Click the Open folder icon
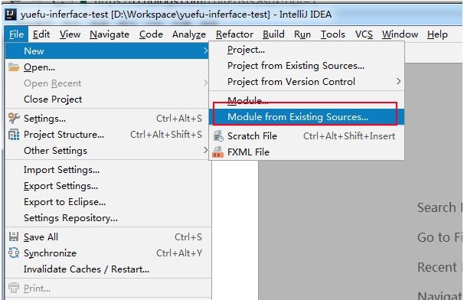This screenshot has width=464, height=300. (x=14, y=67)
